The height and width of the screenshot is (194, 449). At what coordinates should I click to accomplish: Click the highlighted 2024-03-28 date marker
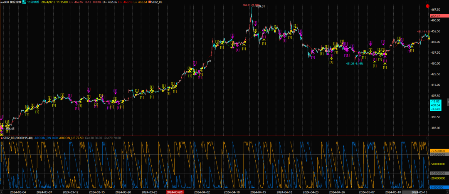[175, 192]
